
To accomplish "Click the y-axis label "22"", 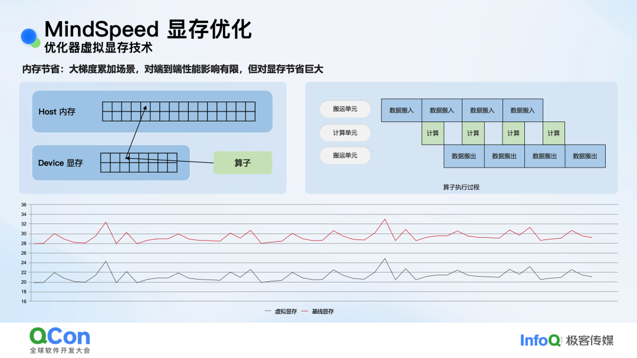I will click(24, 272).
